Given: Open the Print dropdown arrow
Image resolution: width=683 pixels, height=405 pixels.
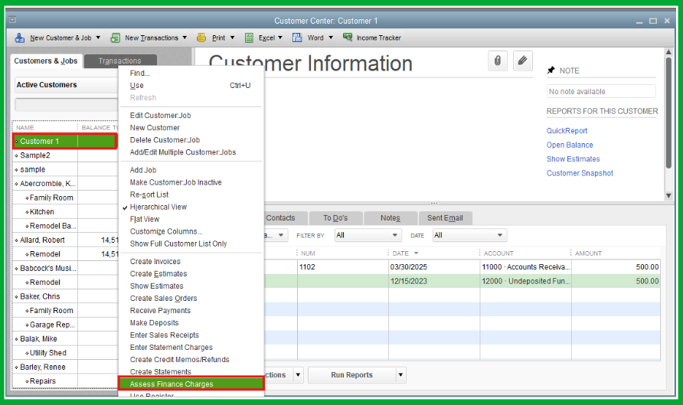Looking at the screenshot, I should pos(232,38).
